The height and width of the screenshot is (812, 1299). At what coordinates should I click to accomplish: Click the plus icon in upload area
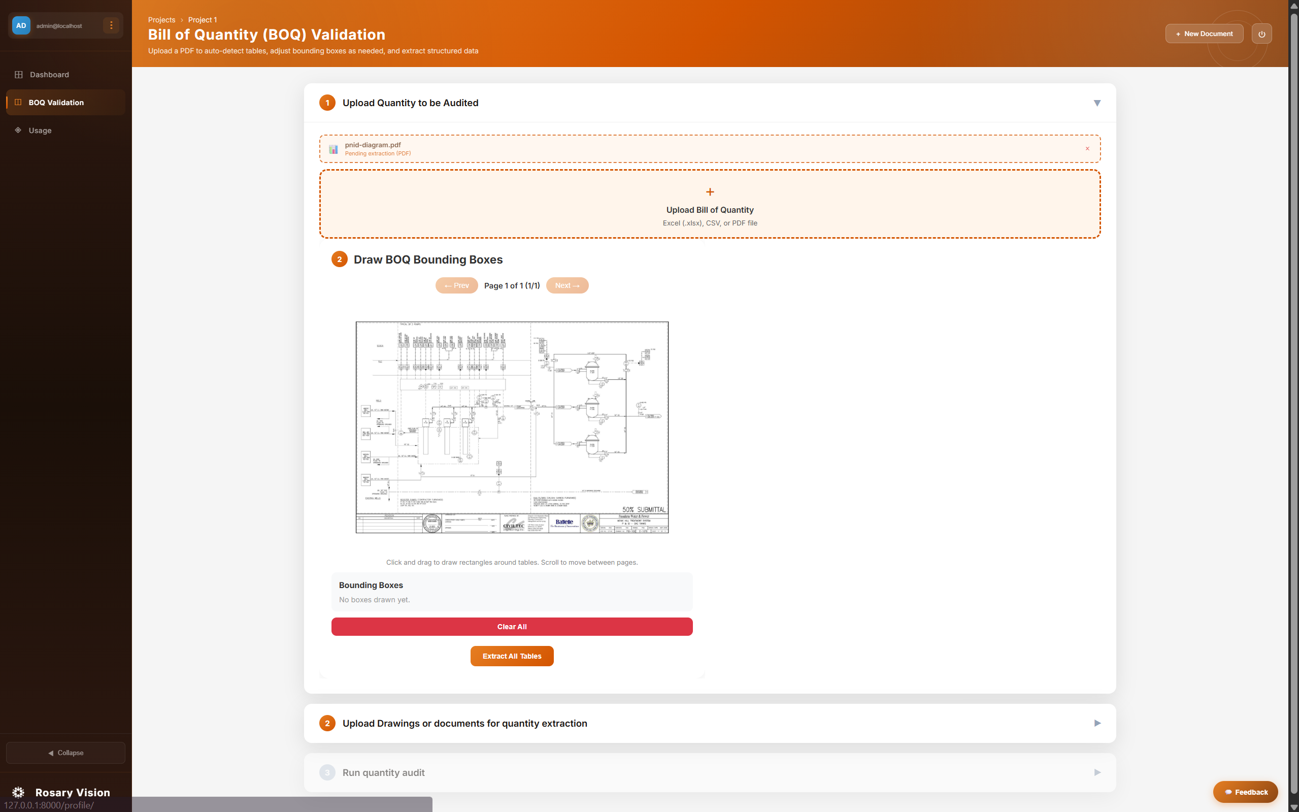coord(710,192)
